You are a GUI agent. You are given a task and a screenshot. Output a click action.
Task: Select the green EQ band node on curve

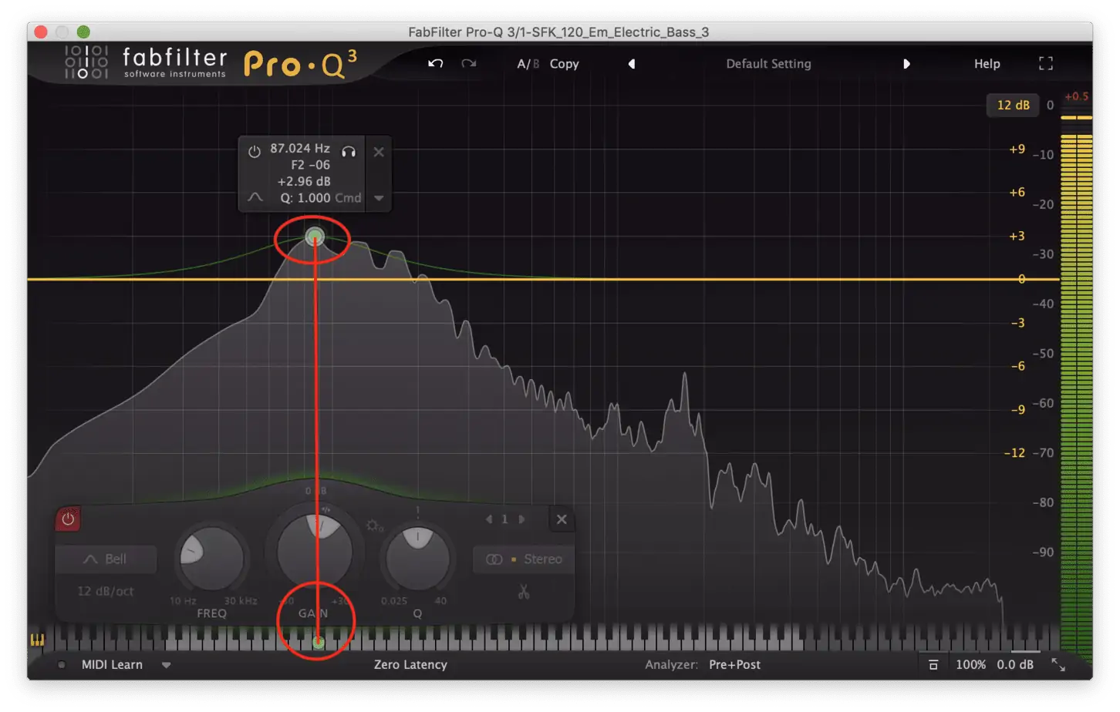coord(314,237)
